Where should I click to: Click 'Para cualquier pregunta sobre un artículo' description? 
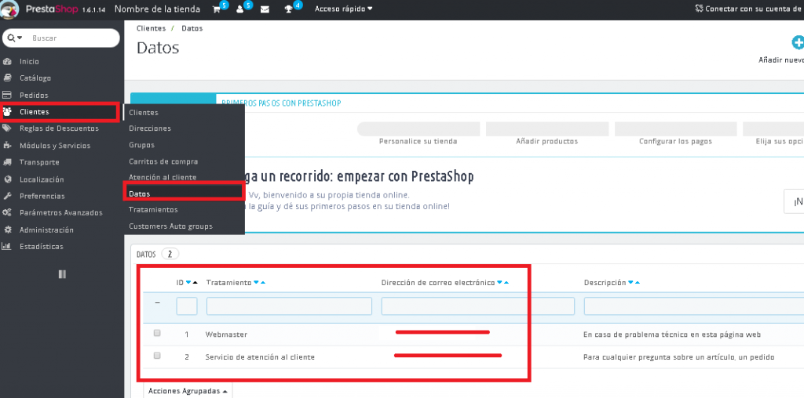click(x=679, y=357)
